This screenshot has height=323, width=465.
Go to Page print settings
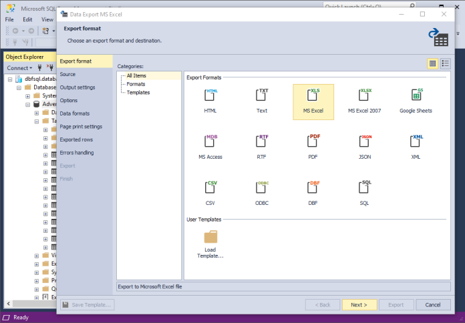point(85,127)
